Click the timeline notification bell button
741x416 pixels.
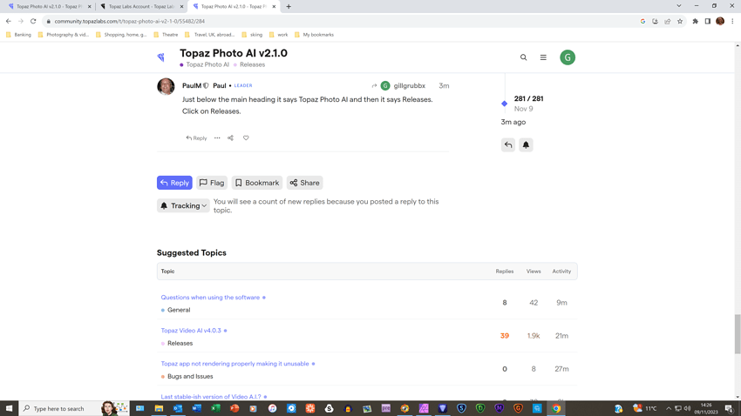click(526, 144)
